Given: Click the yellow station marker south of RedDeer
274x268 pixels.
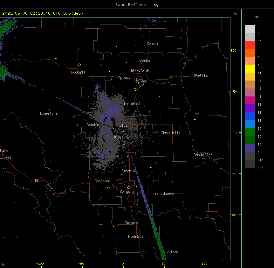Looking at the screenshot, I should click(x=135, y=89).
